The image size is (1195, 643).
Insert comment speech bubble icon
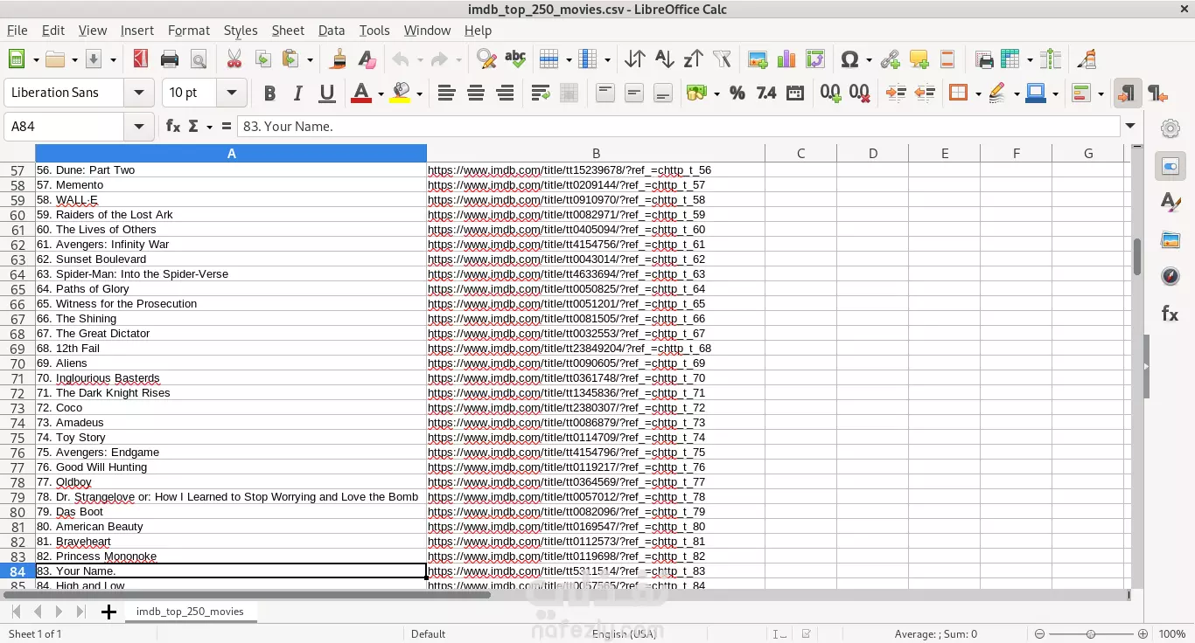click(x=919, y=59)
